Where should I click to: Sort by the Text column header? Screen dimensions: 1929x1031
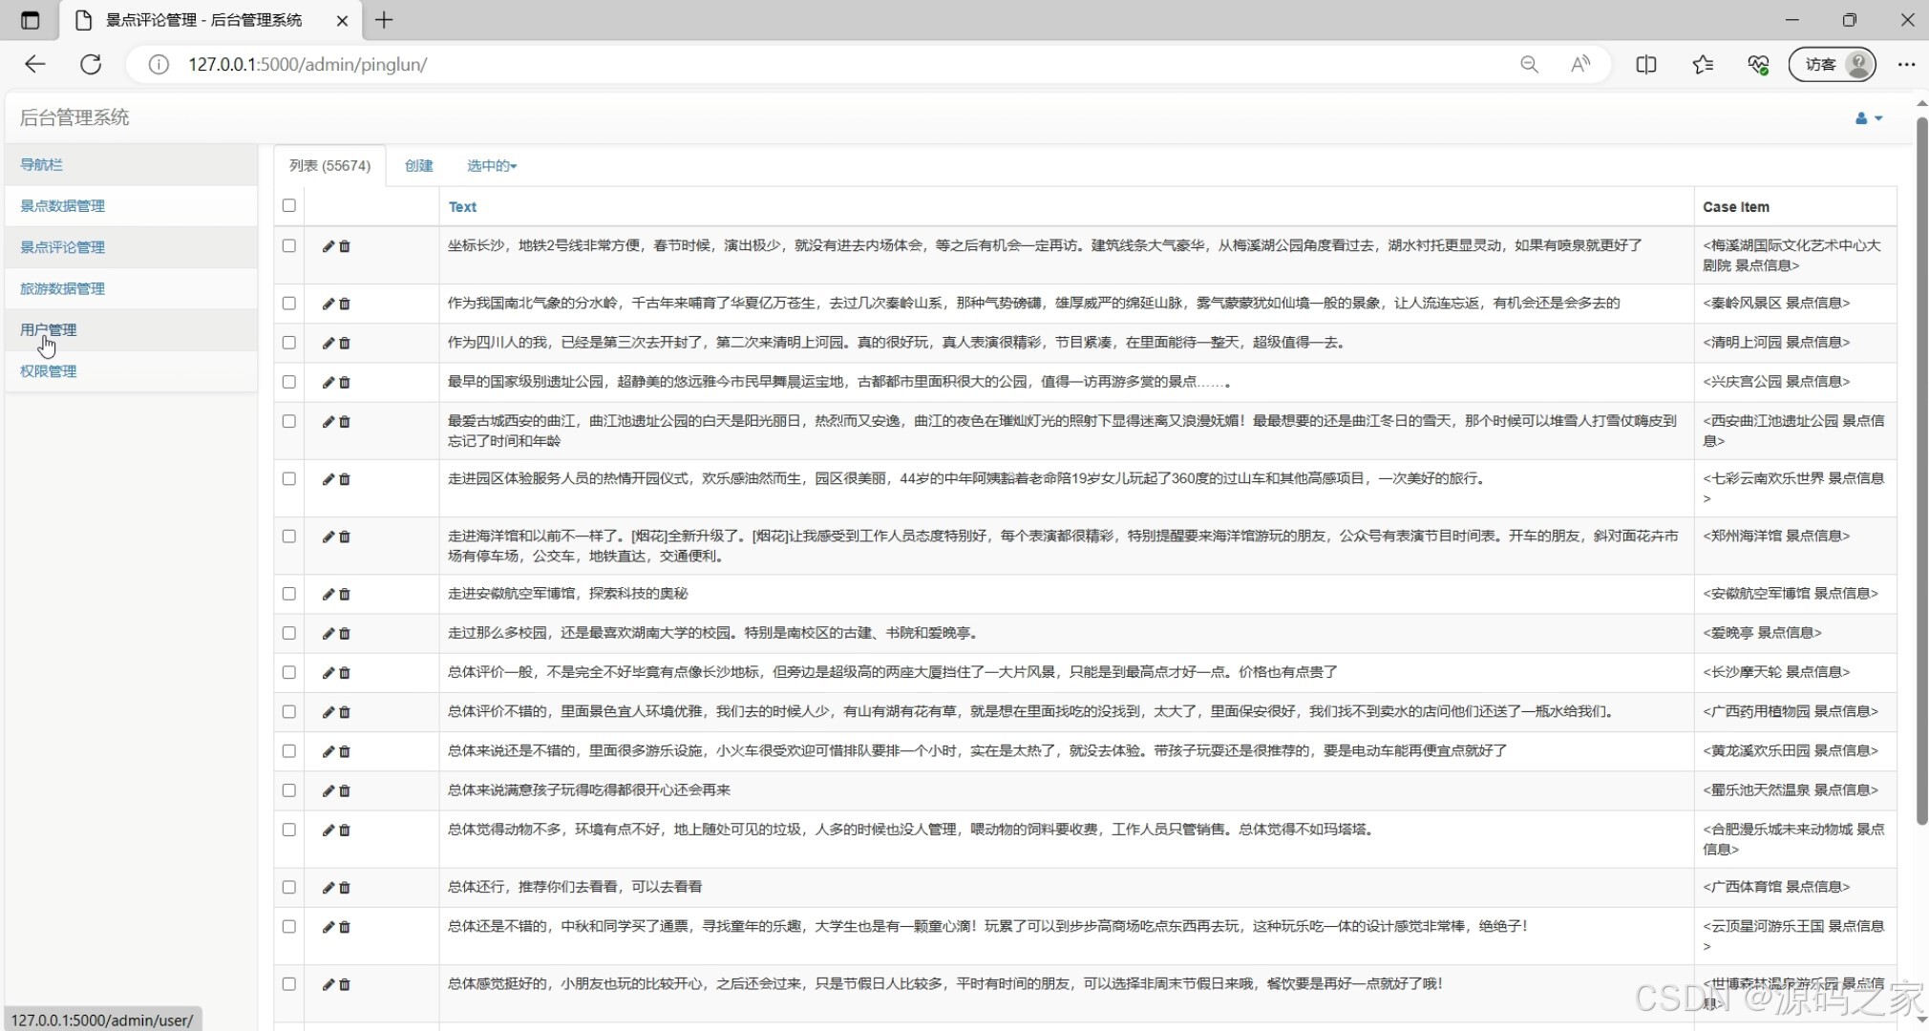pos(462,207)
